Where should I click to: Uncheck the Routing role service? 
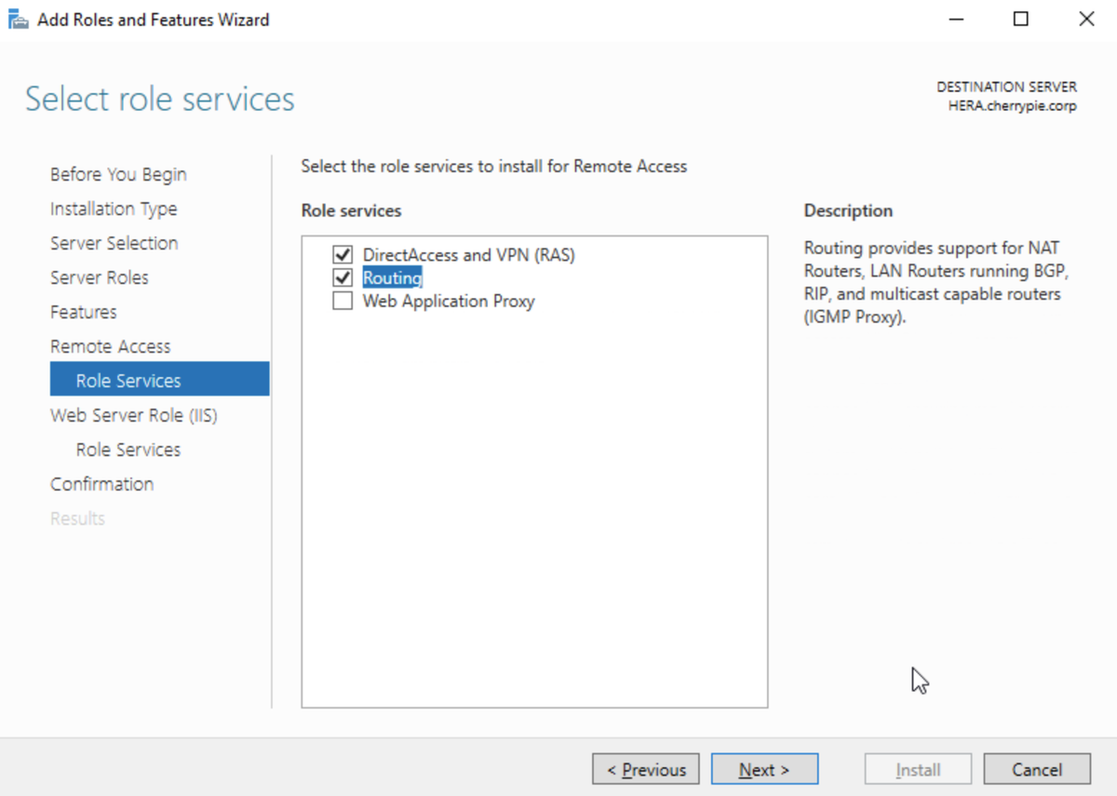[x=343, y=277]
